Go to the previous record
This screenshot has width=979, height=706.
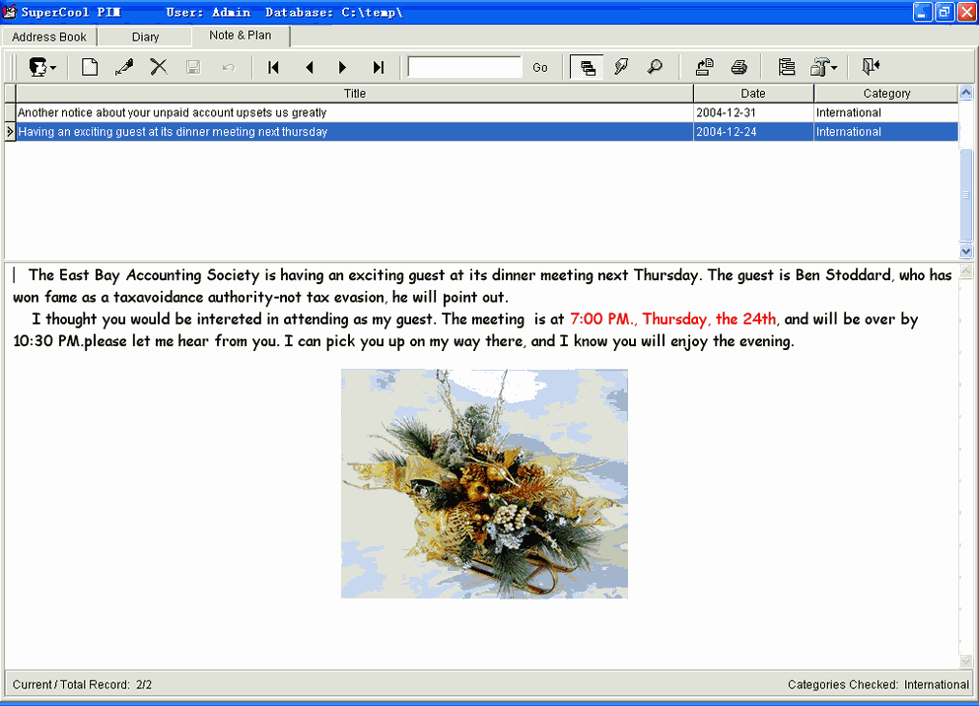tap(309, 67)
